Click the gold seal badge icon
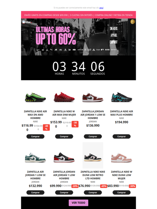Screen dimensions: 157x209 (132, 22)
